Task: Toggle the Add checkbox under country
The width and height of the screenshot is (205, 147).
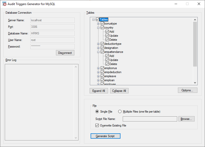Action: (107, 32)
